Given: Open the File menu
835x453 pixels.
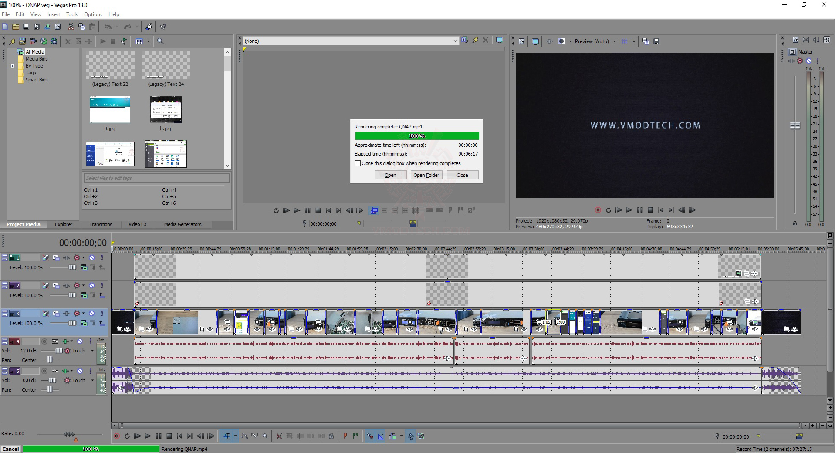Looking at the screenshot, I should coord(6,14).
